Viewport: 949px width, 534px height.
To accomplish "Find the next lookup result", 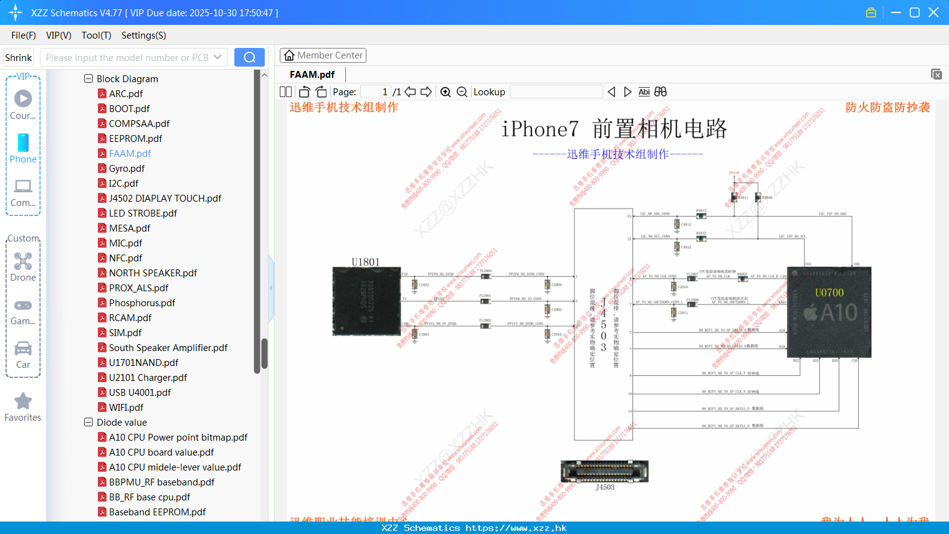I will pyautogui.click(x=627, y=91).
